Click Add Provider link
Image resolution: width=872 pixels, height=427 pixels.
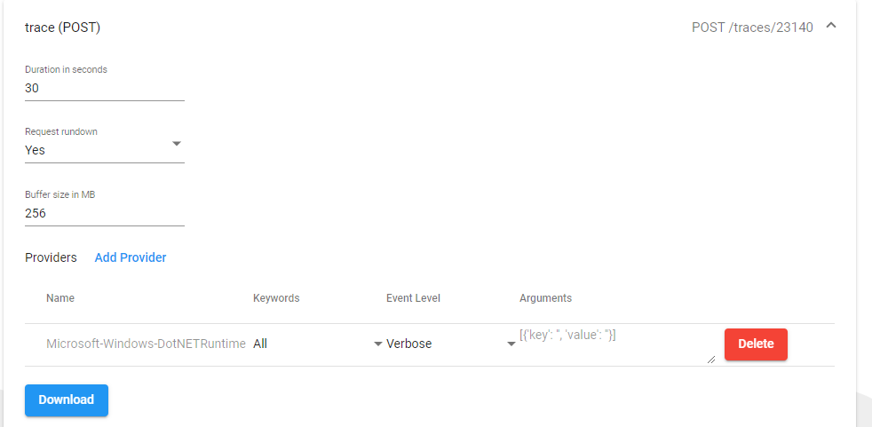tap(131, 257)
